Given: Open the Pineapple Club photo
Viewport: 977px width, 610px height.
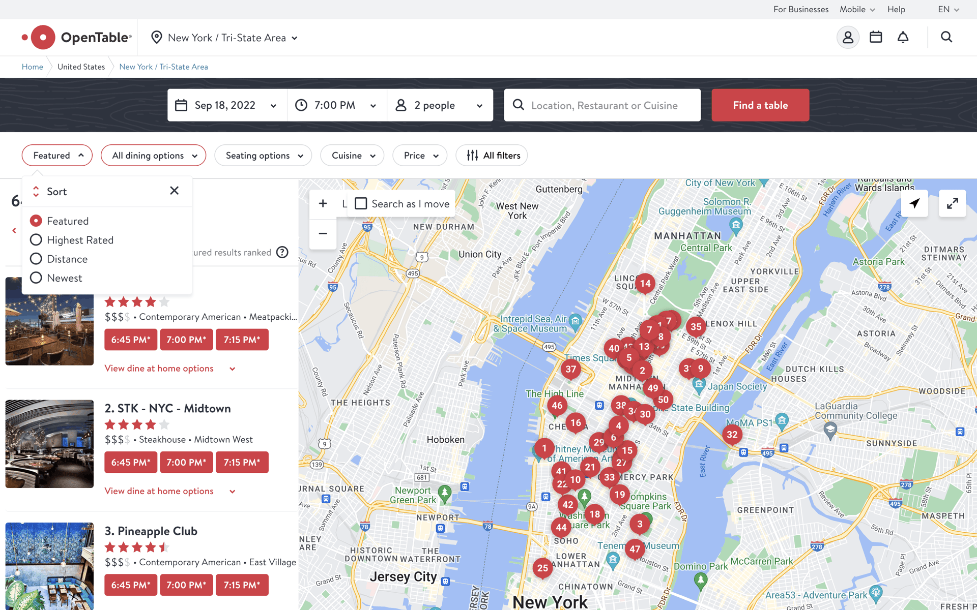Looking at the screenshot, I should [49, 566].
